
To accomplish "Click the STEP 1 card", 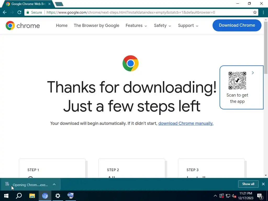I will (52, 168).
